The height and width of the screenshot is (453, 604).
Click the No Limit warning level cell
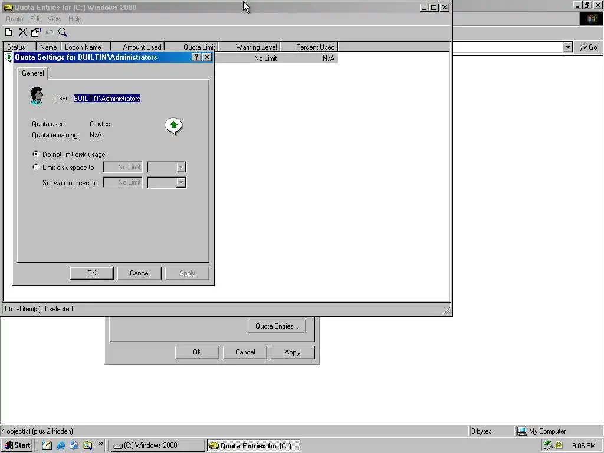265,58
